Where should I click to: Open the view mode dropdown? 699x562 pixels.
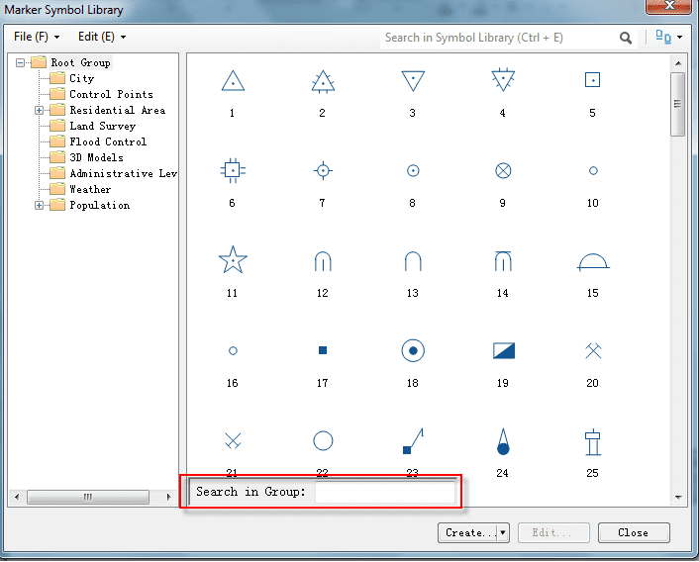(668, 38)
